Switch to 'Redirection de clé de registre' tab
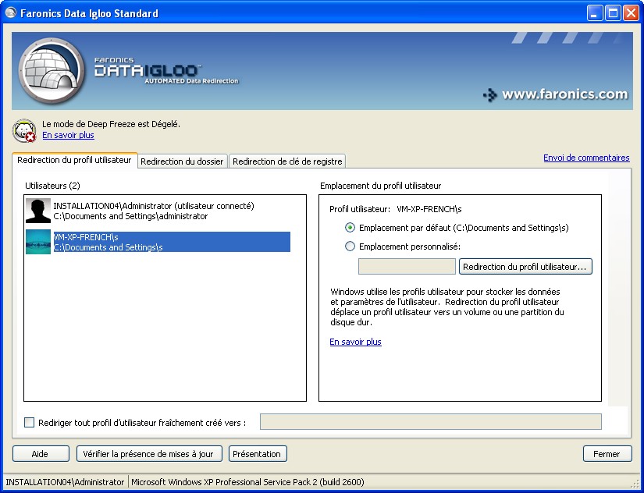The image size is (644, 493). pyautogui.click(x=287, y=161)
